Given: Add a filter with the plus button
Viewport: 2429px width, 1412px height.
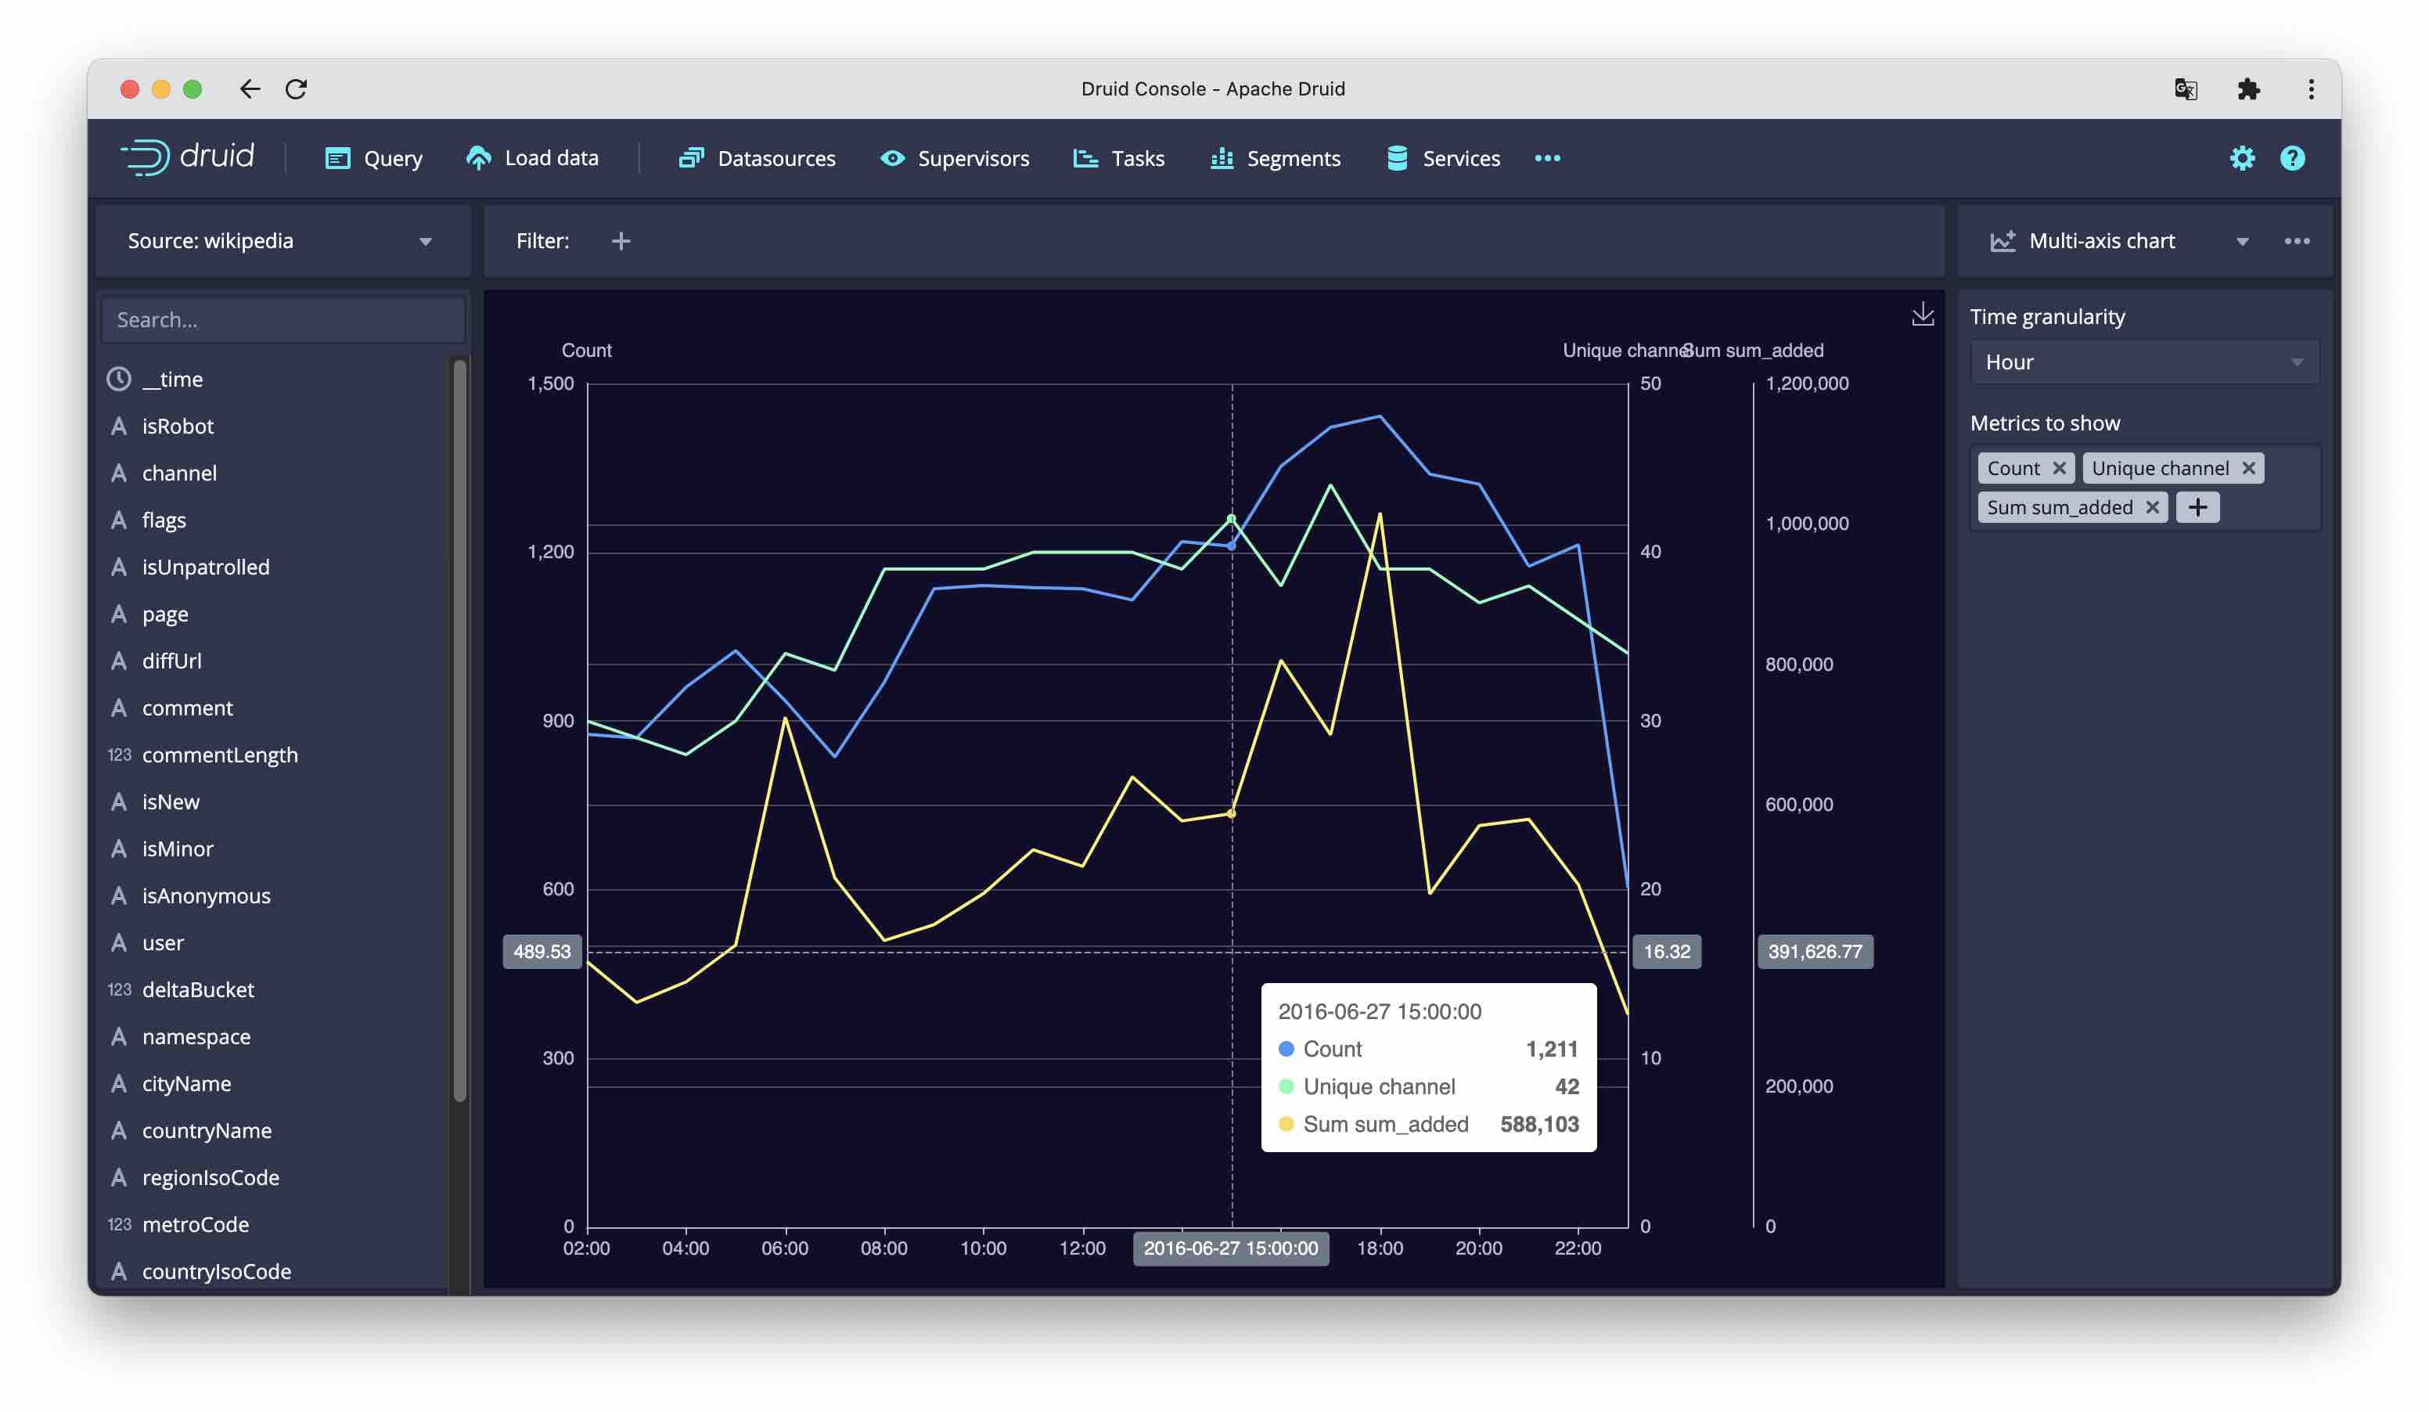Looking at the screenshot, I should tap(621, 241).
